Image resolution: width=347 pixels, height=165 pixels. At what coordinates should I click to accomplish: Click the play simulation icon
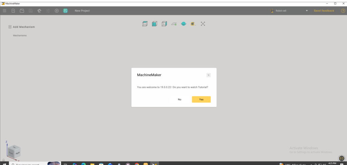click(x=57, y=11)
